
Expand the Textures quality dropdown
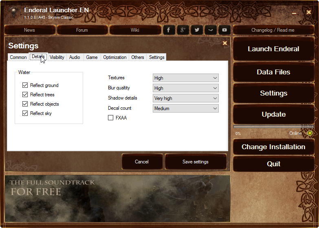click(x=186, y=78)
